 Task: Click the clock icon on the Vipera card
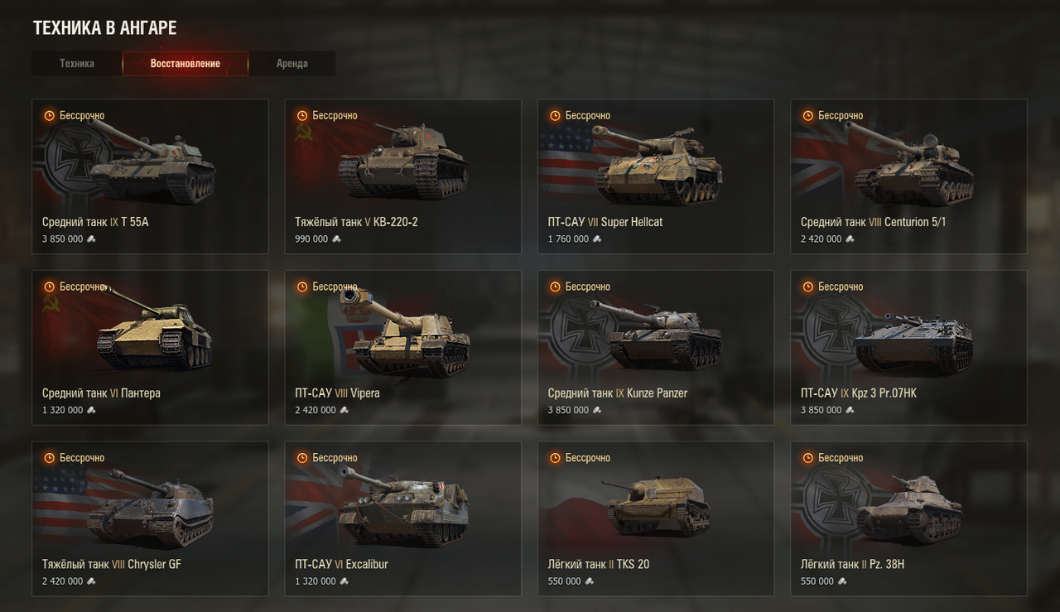coord(302,287)
